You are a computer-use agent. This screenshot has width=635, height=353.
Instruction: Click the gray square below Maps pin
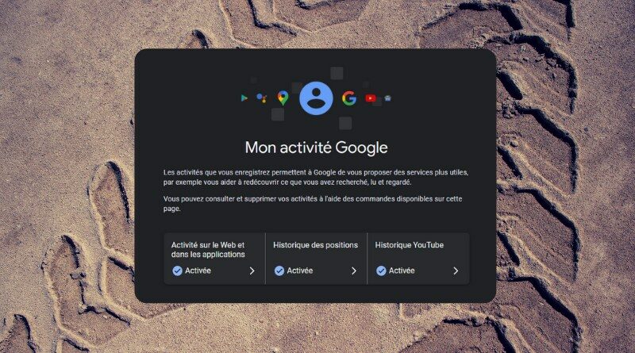(x=278, y=114)
